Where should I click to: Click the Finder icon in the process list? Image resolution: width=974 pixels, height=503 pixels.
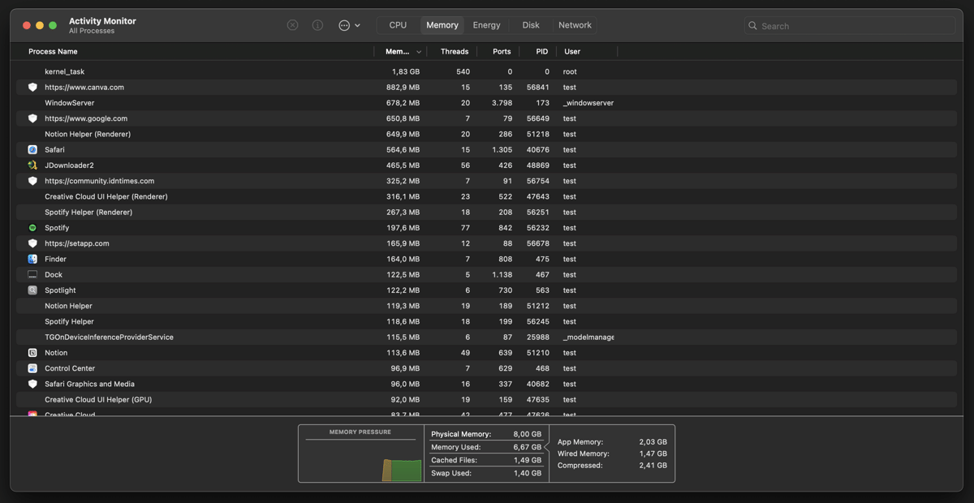(32, 259)
